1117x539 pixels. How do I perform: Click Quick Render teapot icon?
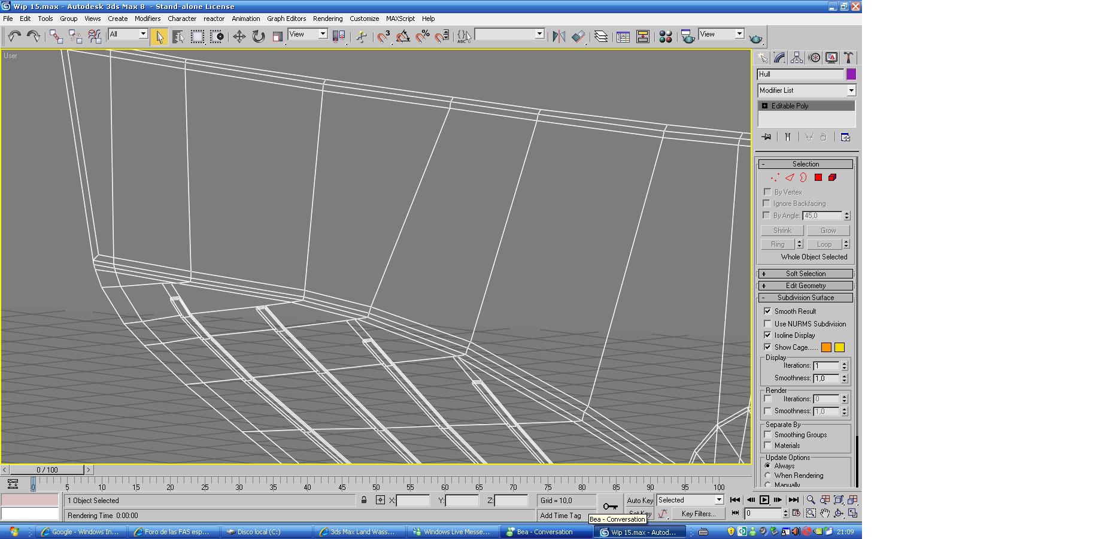click(x=756, y=37)
